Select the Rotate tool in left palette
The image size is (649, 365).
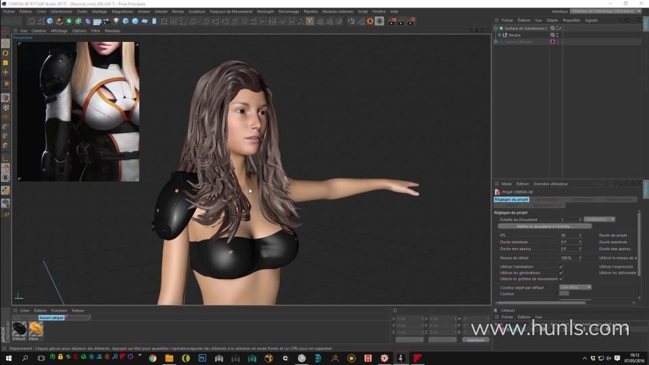(x=5, y=53)
